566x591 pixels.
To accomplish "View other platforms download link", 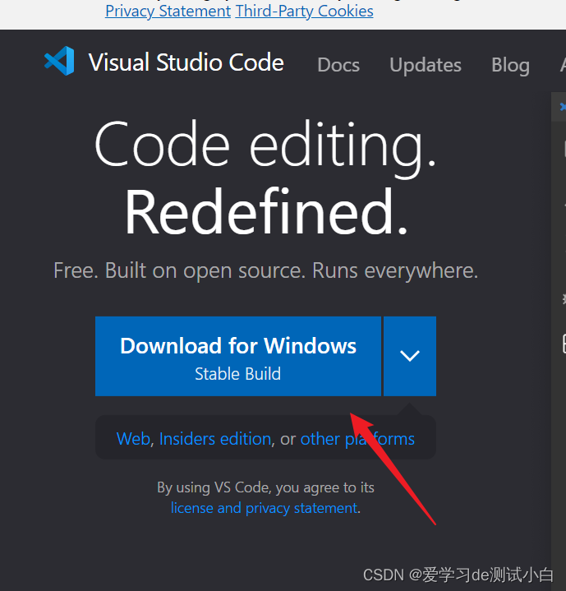I will coord(357,439).
